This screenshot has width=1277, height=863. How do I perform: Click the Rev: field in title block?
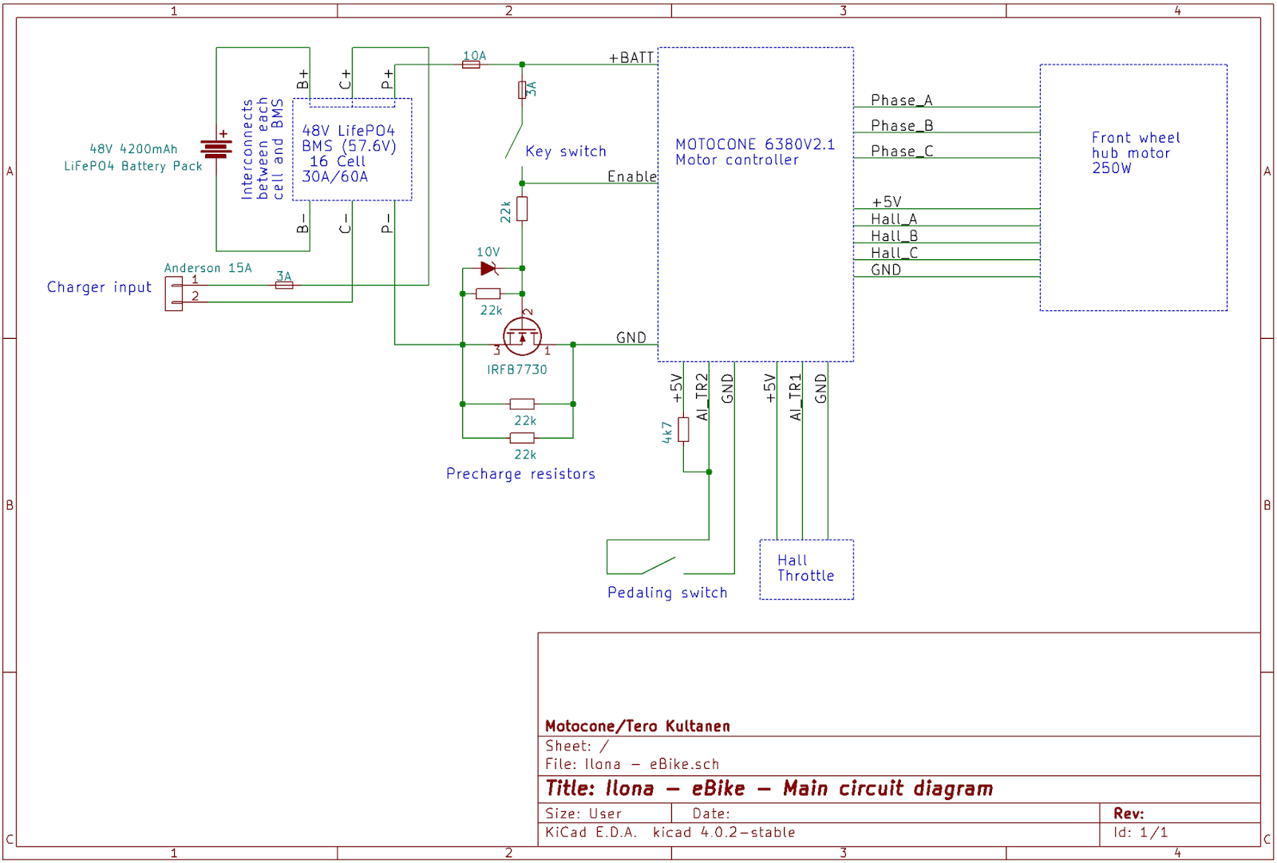pyautogui.click(x=1129, y=814)
